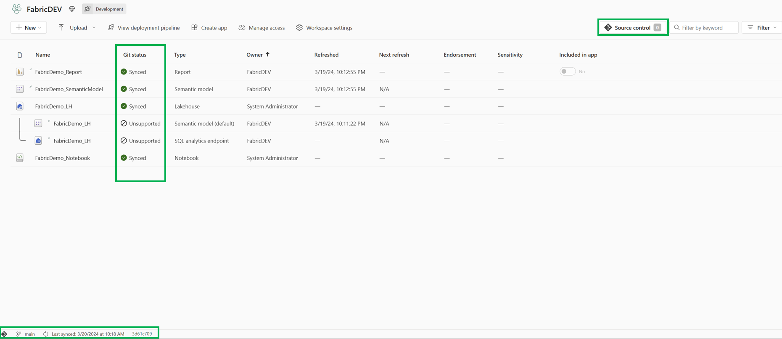Screen dimensions: 782x339
Task: Click commit hash 3d61c709
Action: click(142, 334)
